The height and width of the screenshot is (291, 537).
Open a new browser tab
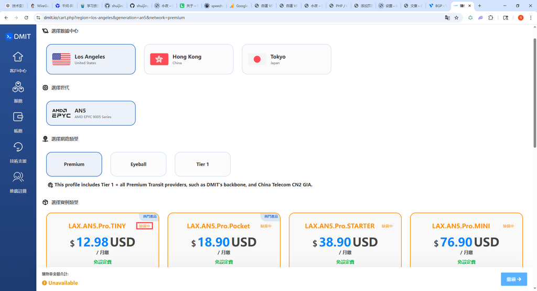pos(479,6)
